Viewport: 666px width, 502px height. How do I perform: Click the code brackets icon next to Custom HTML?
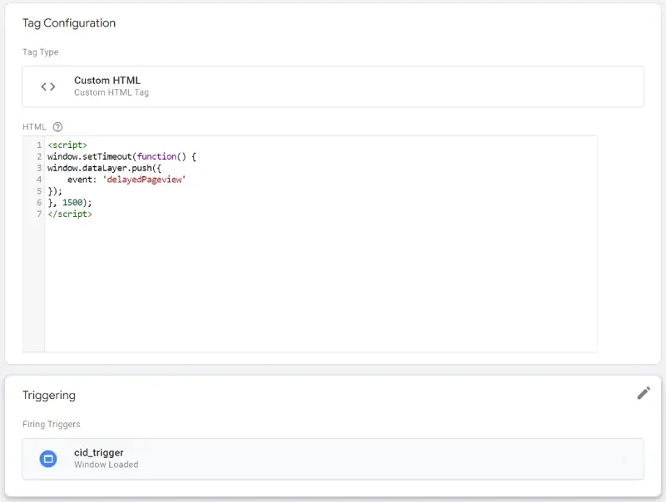pyautogui.click(x=48, y=86)
